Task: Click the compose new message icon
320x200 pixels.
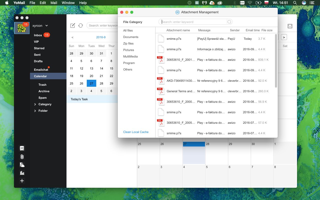Action: [x=72, y=25]
